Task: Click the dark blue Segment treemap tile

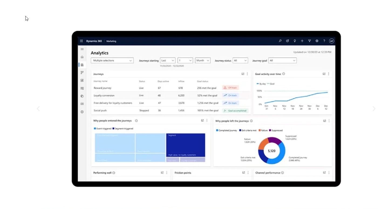Action: [x=186, y=145]
